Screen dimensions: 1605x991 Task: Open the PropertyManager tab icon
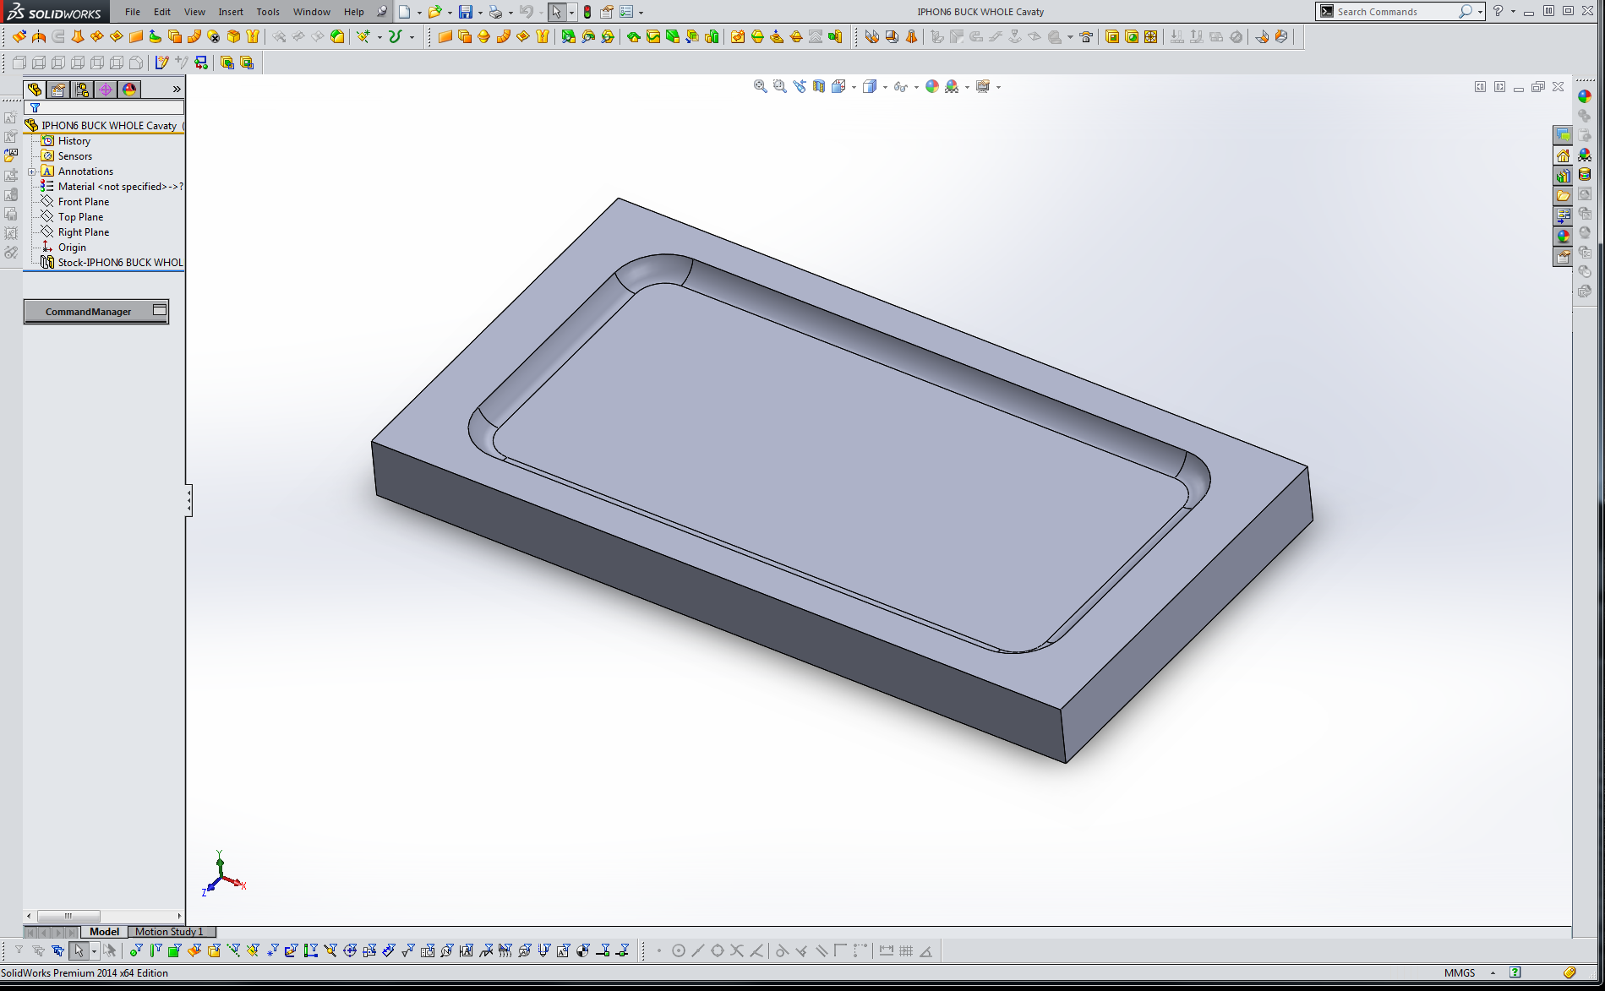(x=58, y=90)
